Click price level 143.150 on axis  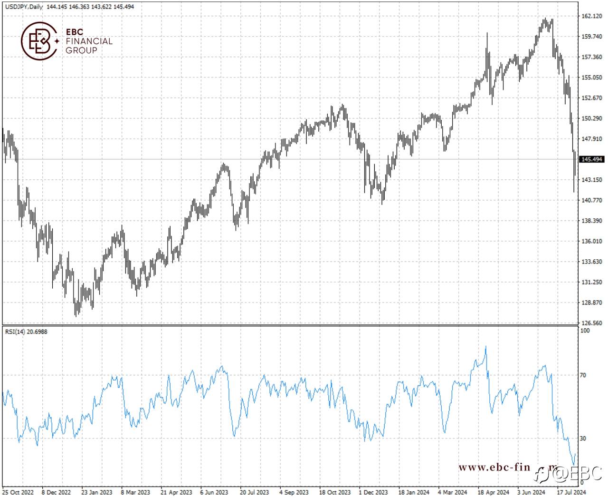[x=592, y=180]
